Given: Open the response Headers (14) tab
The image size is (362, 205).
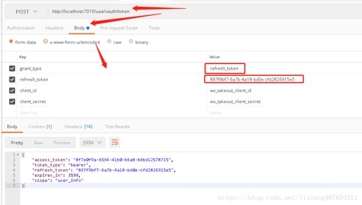Looking at the screenshot, I should tap(79, 126).
